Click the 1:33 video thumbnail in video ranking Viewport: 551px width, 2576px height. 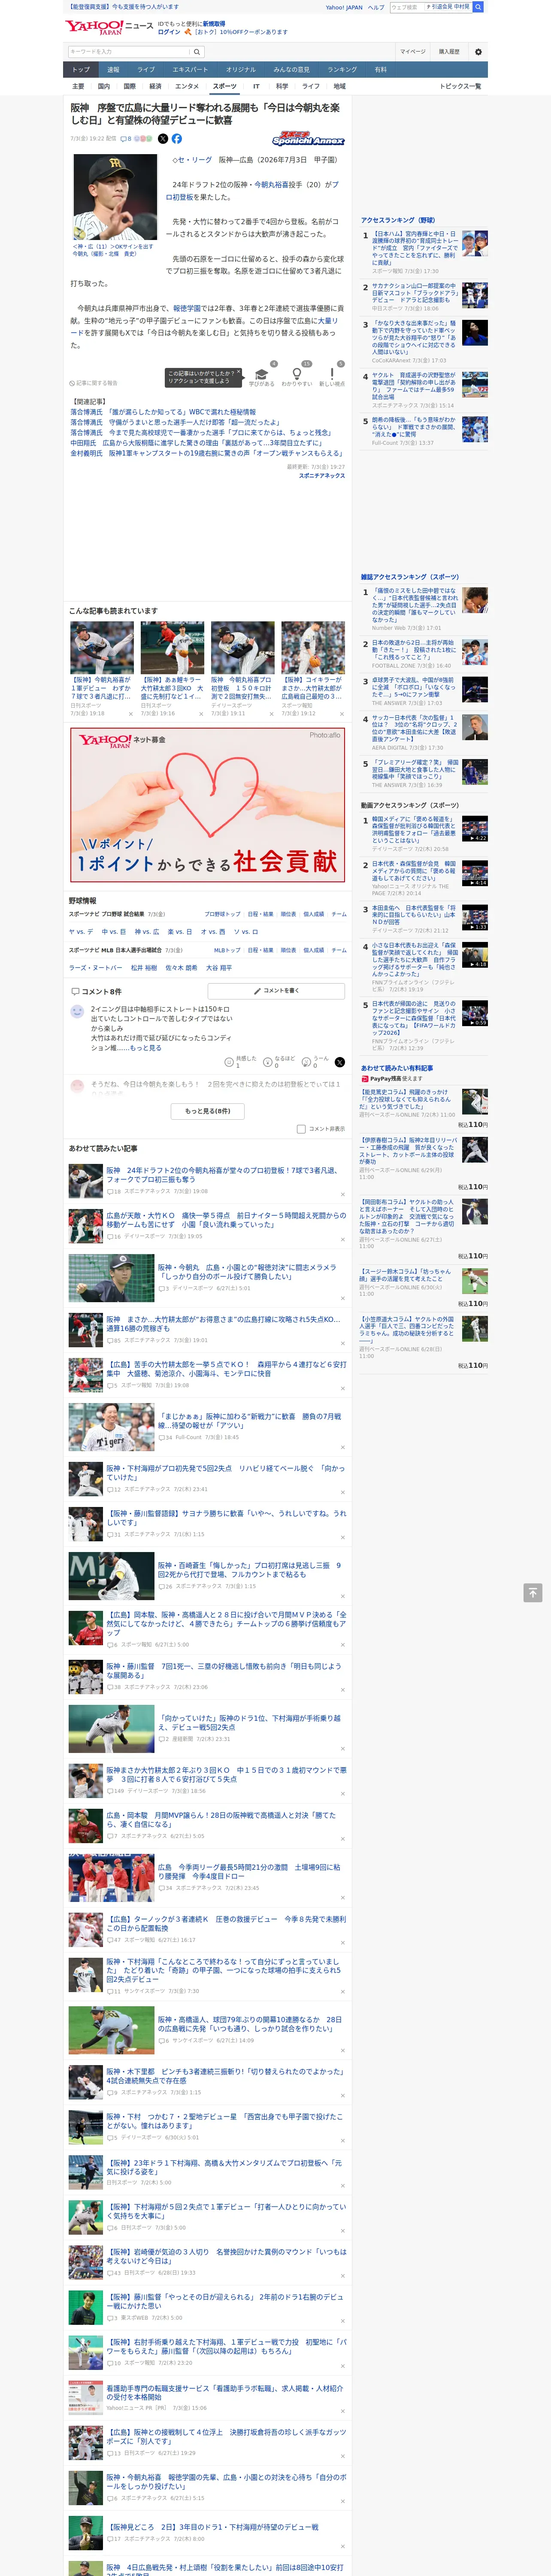click(475, 917)
